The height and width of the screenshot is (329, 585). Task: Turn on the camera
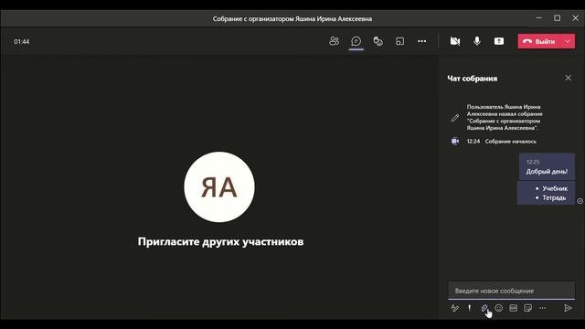[x=455, y=41]
